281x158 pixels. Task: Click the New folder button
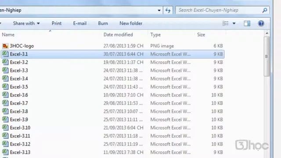pyautogui.click(x=131, y=23)
